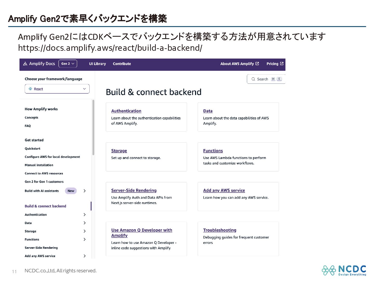Click the NCDC copyright footer text
374x281 pixels.
point(61,271)
